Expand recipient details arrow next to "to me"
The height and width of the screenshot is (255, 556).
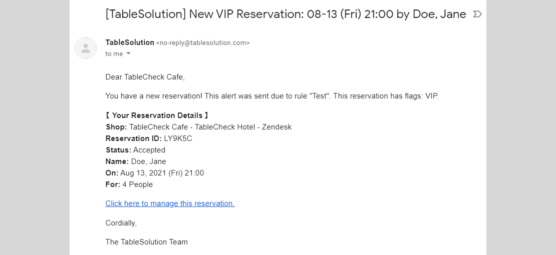click(128, 53)
